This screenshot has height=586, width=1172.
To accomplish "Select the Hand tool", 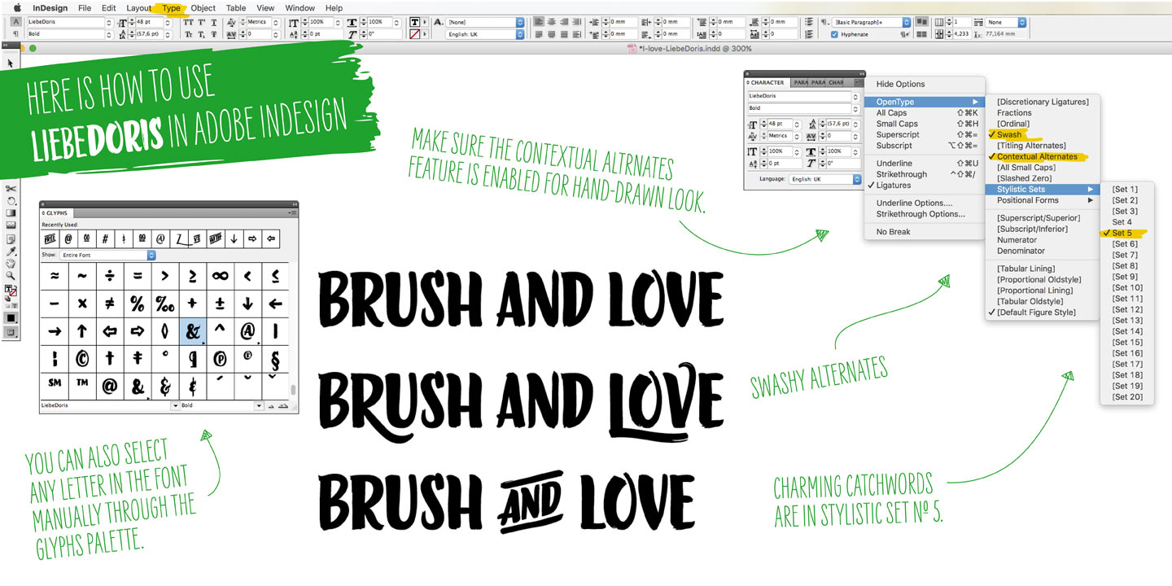I will pyautogui.click(x=11, y=264).
